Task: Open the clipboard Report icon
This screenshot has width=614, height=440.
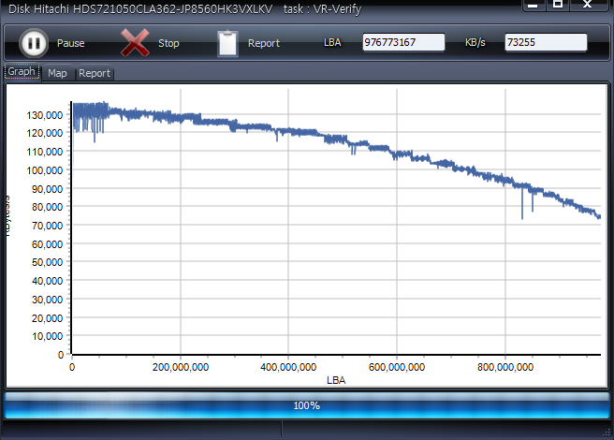Action: click(x=227, y=43)
